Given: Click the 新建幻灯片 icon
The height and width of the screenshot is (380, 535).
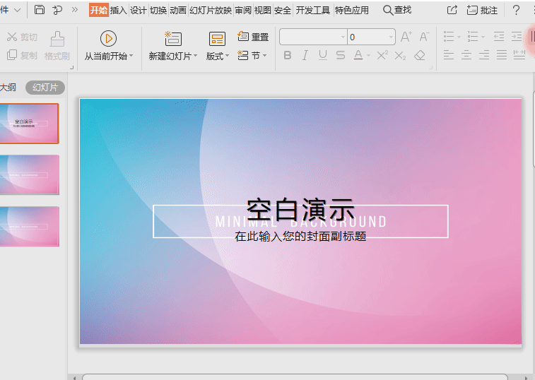Looking at the screenshot, I should point(173,39).
